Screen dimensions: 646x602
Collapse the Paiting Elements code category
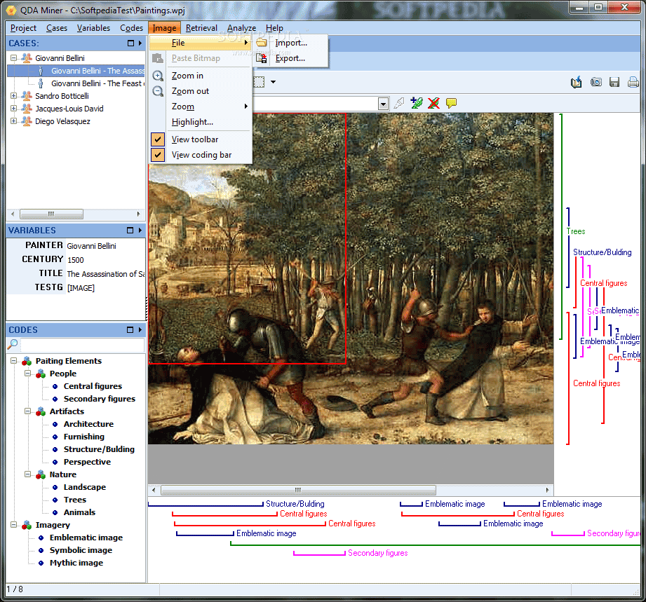13,361
